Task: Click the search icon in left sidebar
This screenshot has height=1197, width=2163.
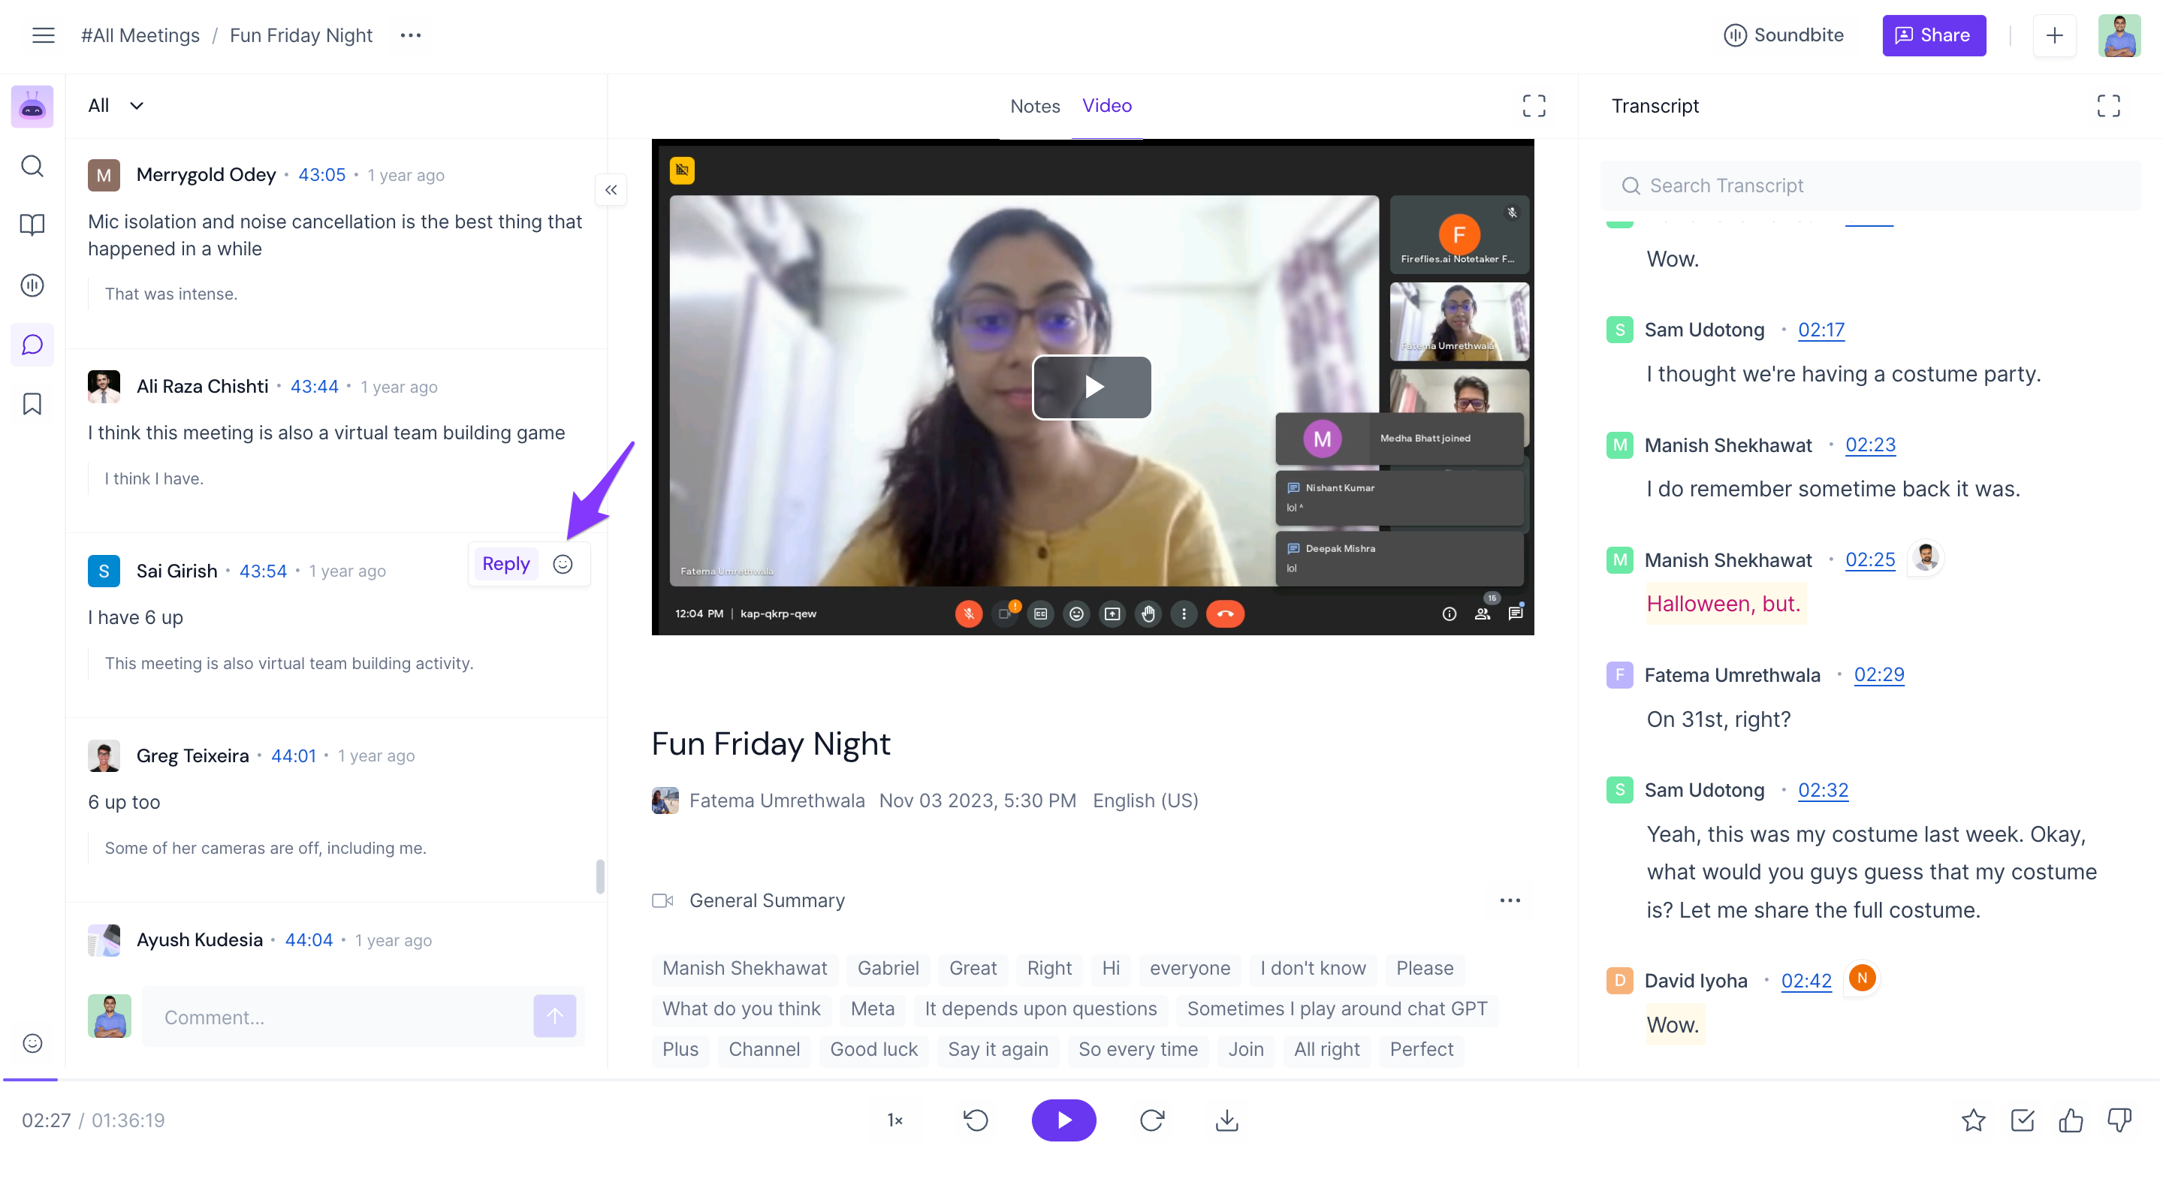Action: tap(32, 166)
